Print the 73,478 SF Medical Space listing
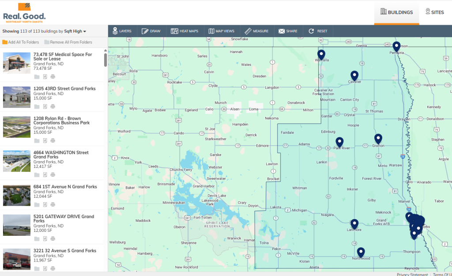This screenshot has height=276, width=452. (x=53, y=77)
